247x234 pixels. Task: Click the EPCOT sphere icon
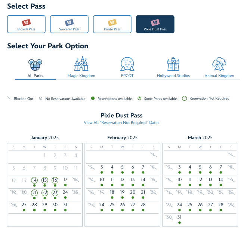[x=127, y=64]
